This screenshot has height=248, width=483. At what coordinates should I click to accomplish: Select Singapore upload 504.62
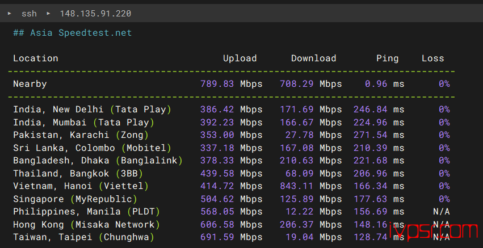[x=217, y=199]
